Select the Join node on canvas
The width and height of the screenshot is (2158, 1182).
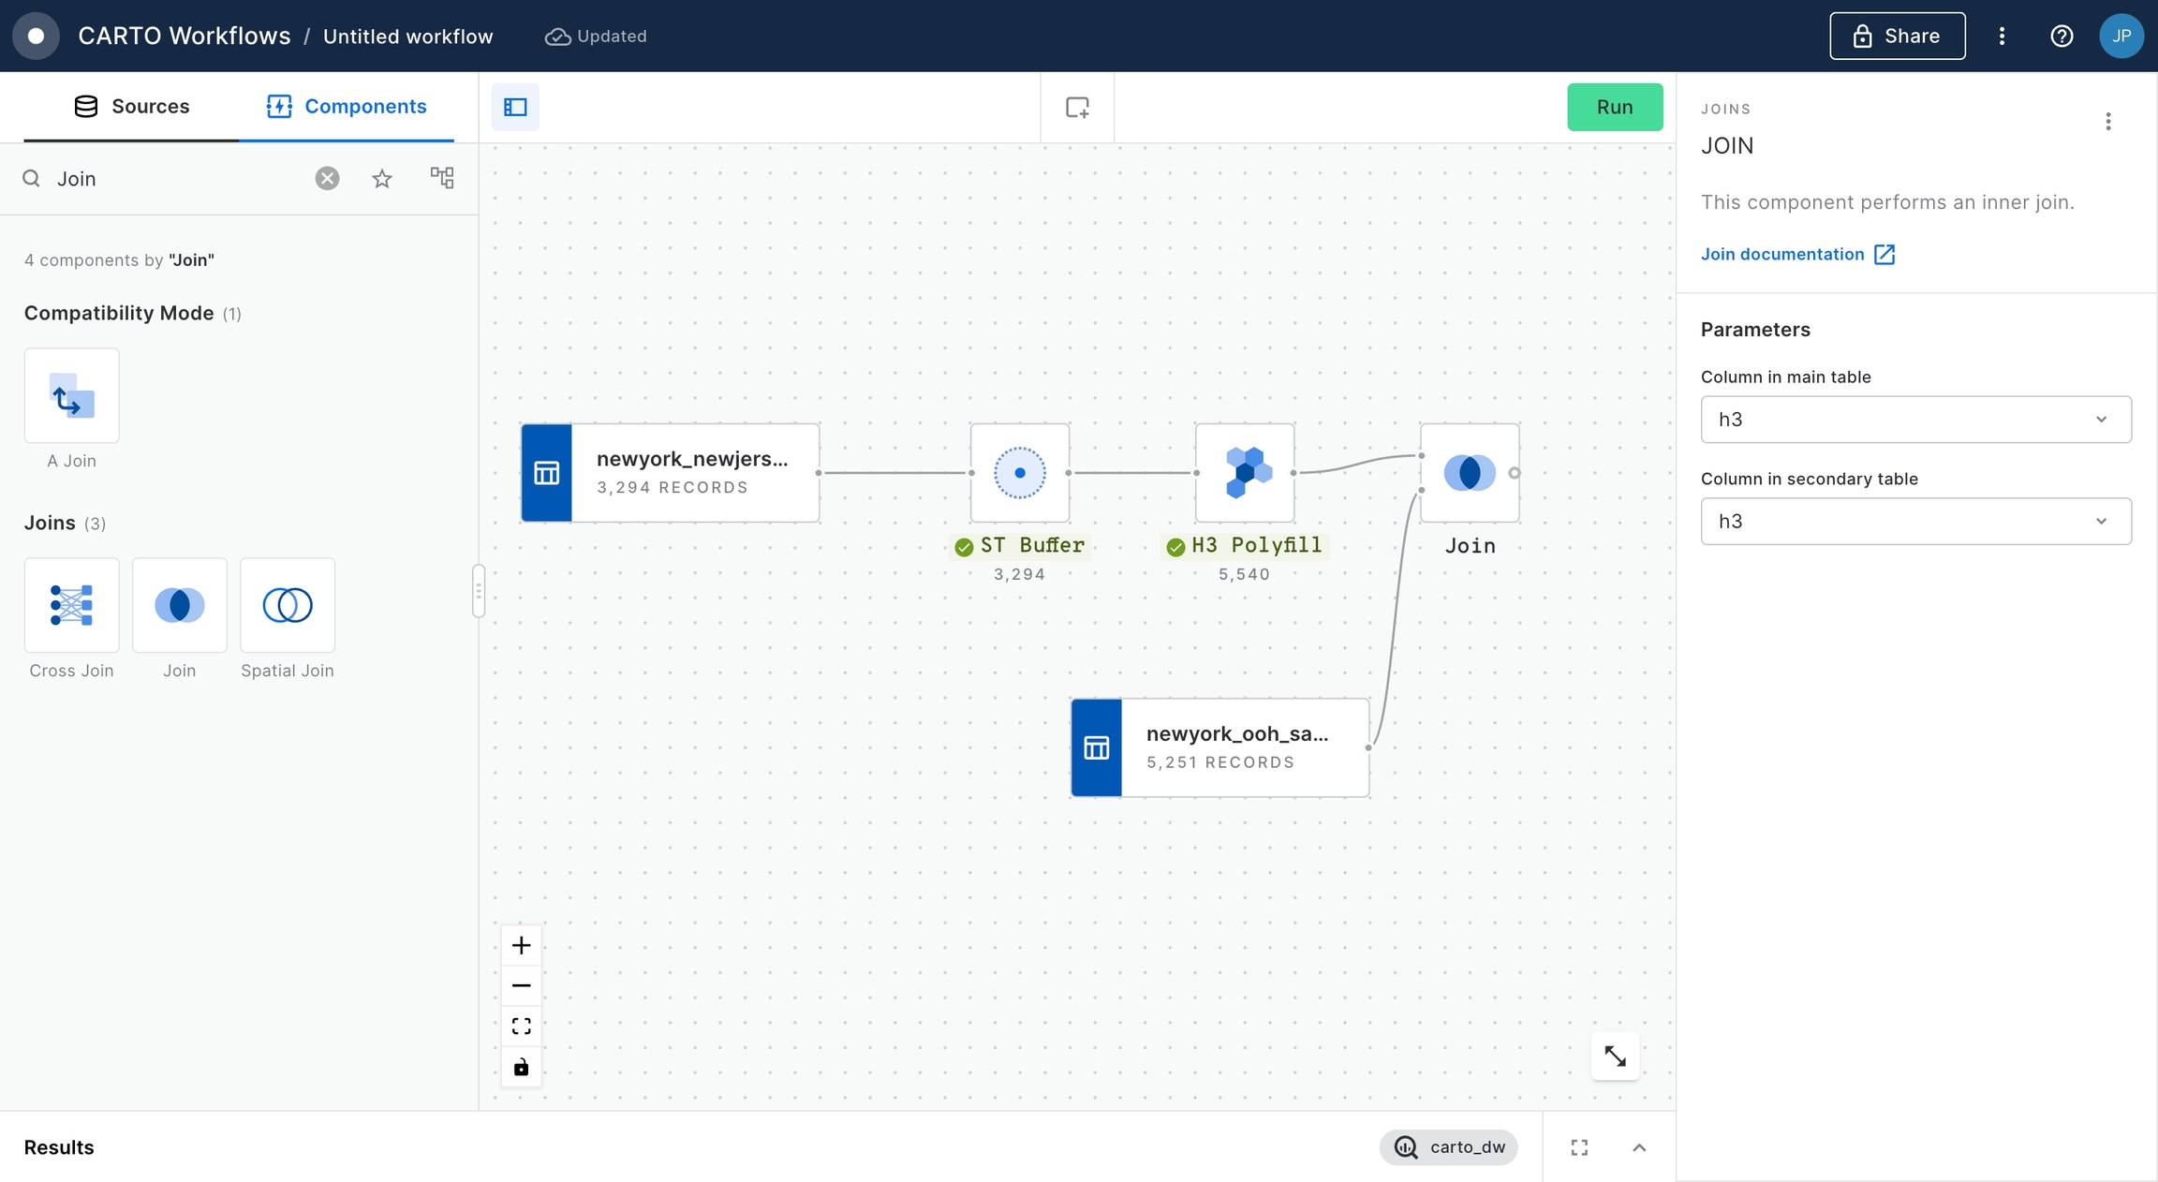pos(1470,473)
